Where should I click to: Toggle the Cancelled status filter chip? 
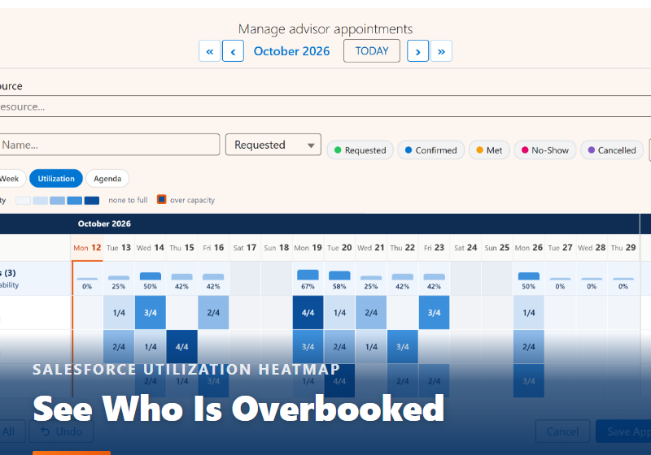pos(612,150)
